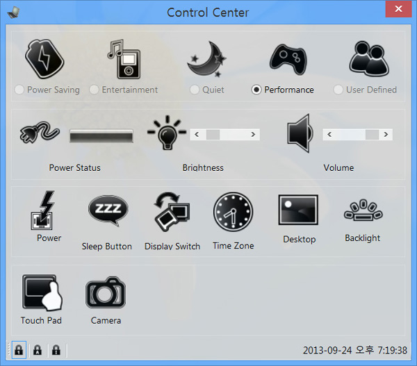This screenshot has height=366, width=417.
Task: Select the Quiet mode radio button
Action: tap(195, 90)
